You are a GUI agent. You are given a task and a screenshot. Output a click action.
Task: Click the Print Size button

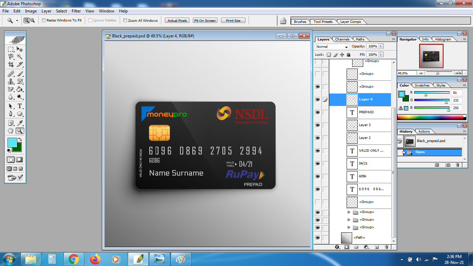pyautogui.click(x=233, y=21)
